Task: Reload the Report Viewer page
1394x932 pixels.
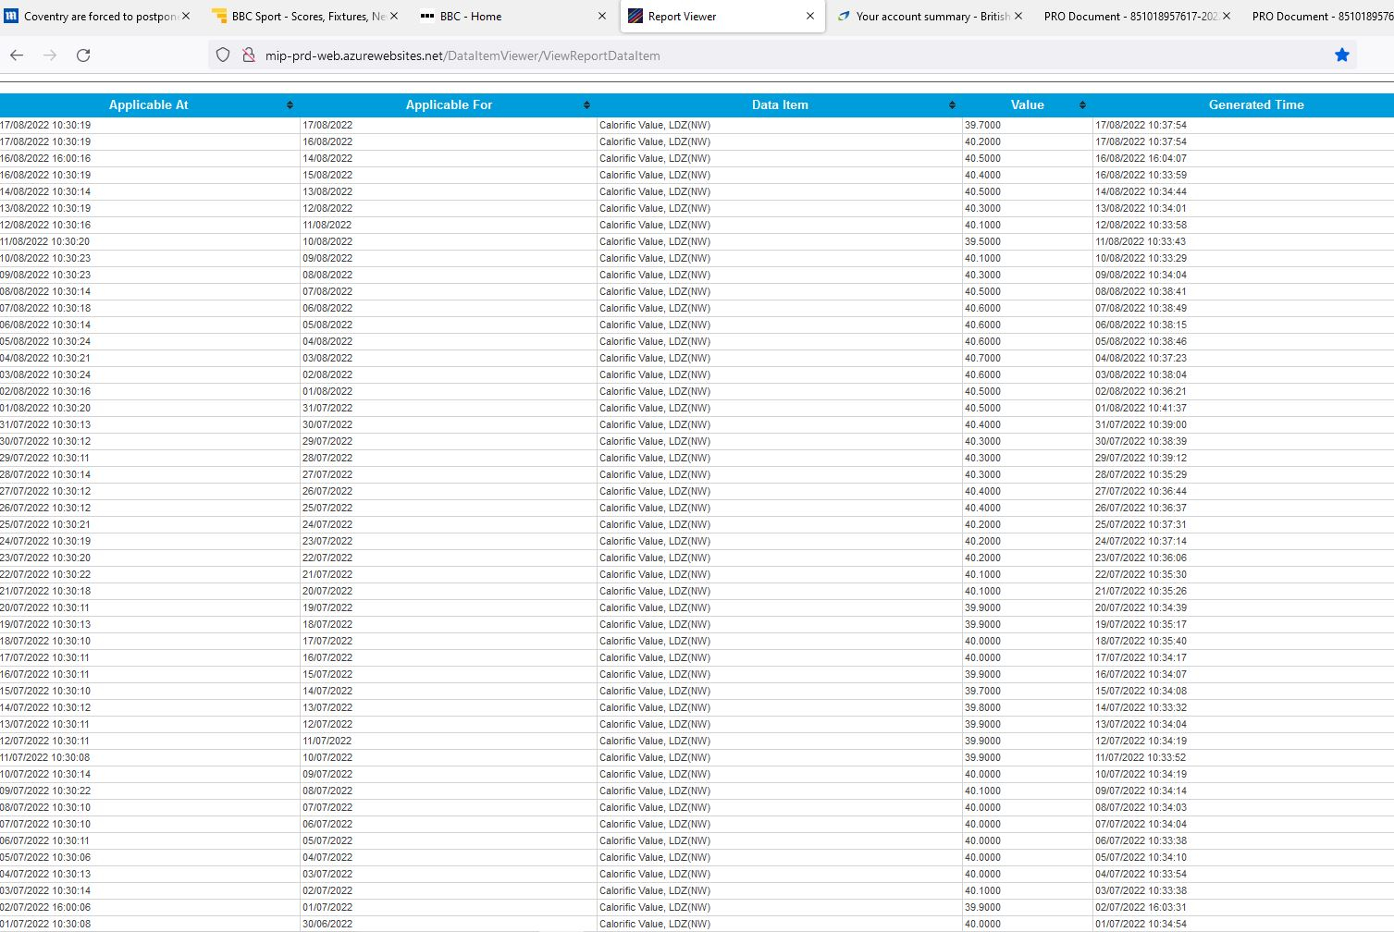Action: coord(83,55)
